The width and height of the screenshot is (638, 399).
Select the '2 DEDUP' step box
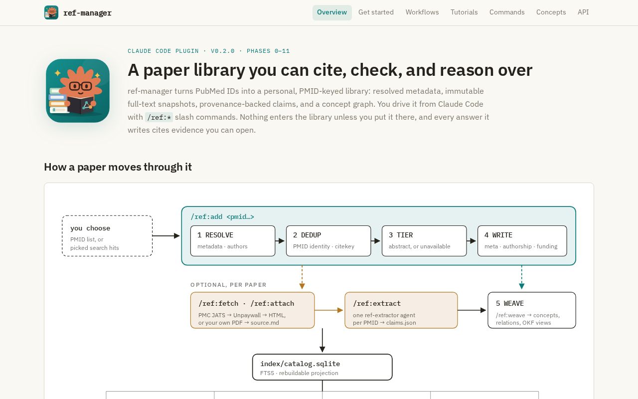(x=328, y=241)
